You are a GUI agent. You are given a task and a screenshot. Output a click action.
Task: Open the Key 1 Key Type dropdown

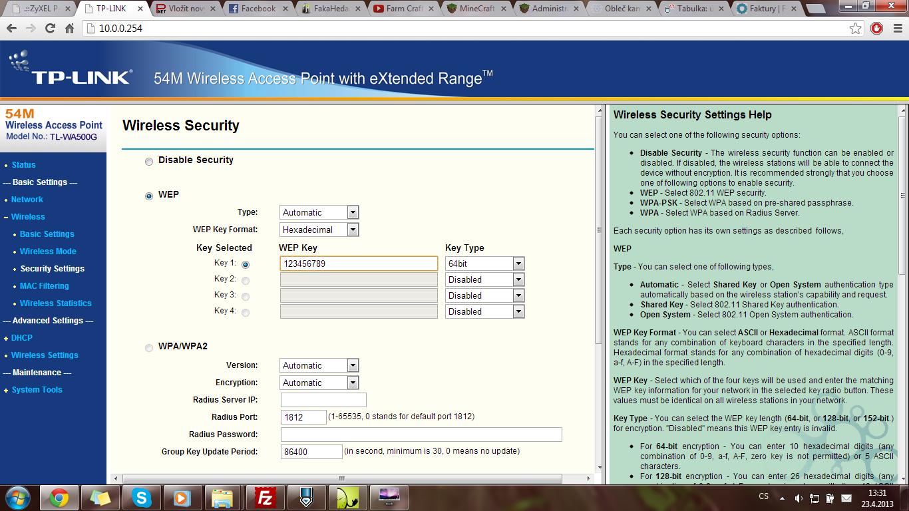tap(484, 263)
